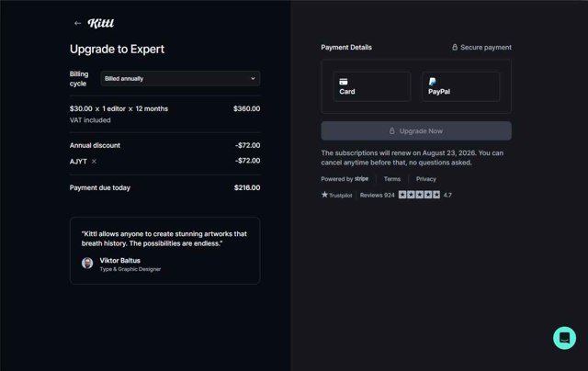Open the Billing cycle dropdown
588x371 pixels.
(180, 78)
